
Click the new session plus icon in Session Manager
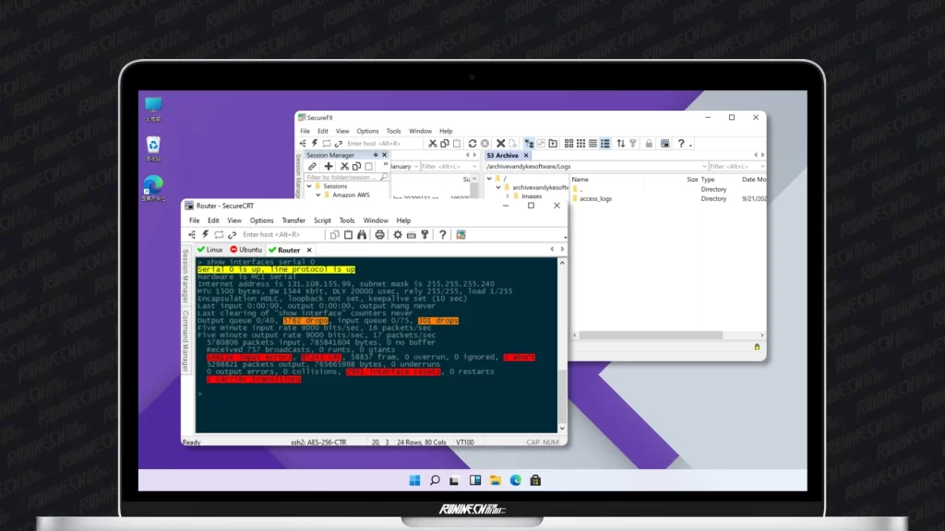(329, 167)
